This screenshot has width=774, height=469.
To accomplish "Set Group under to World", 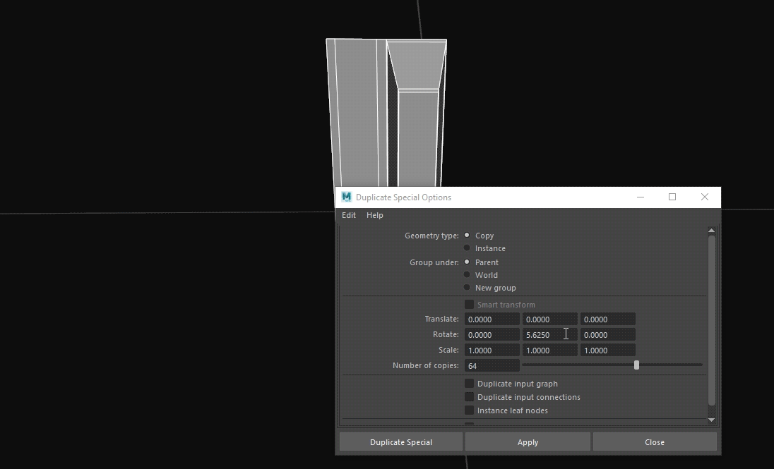I will pyautogui.click(x=467, y=275).
